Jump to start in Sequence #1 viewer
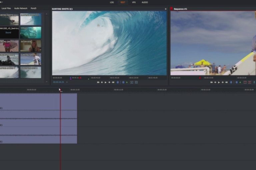 pyautogui.click(x=212, y=82)
